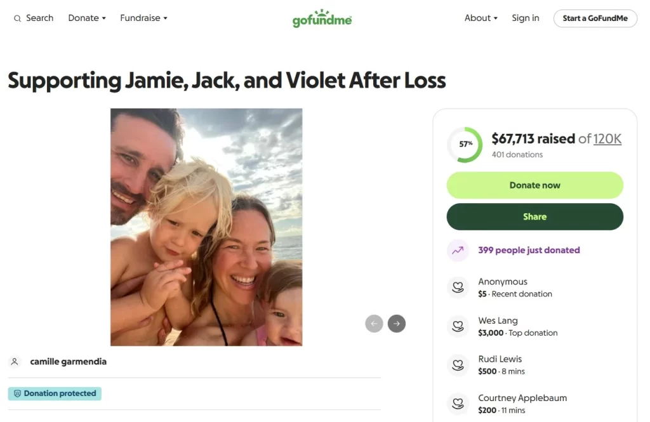Expand the Donate dropdown menu
This screenshot has width=650, height=422.
coord(87,18)
